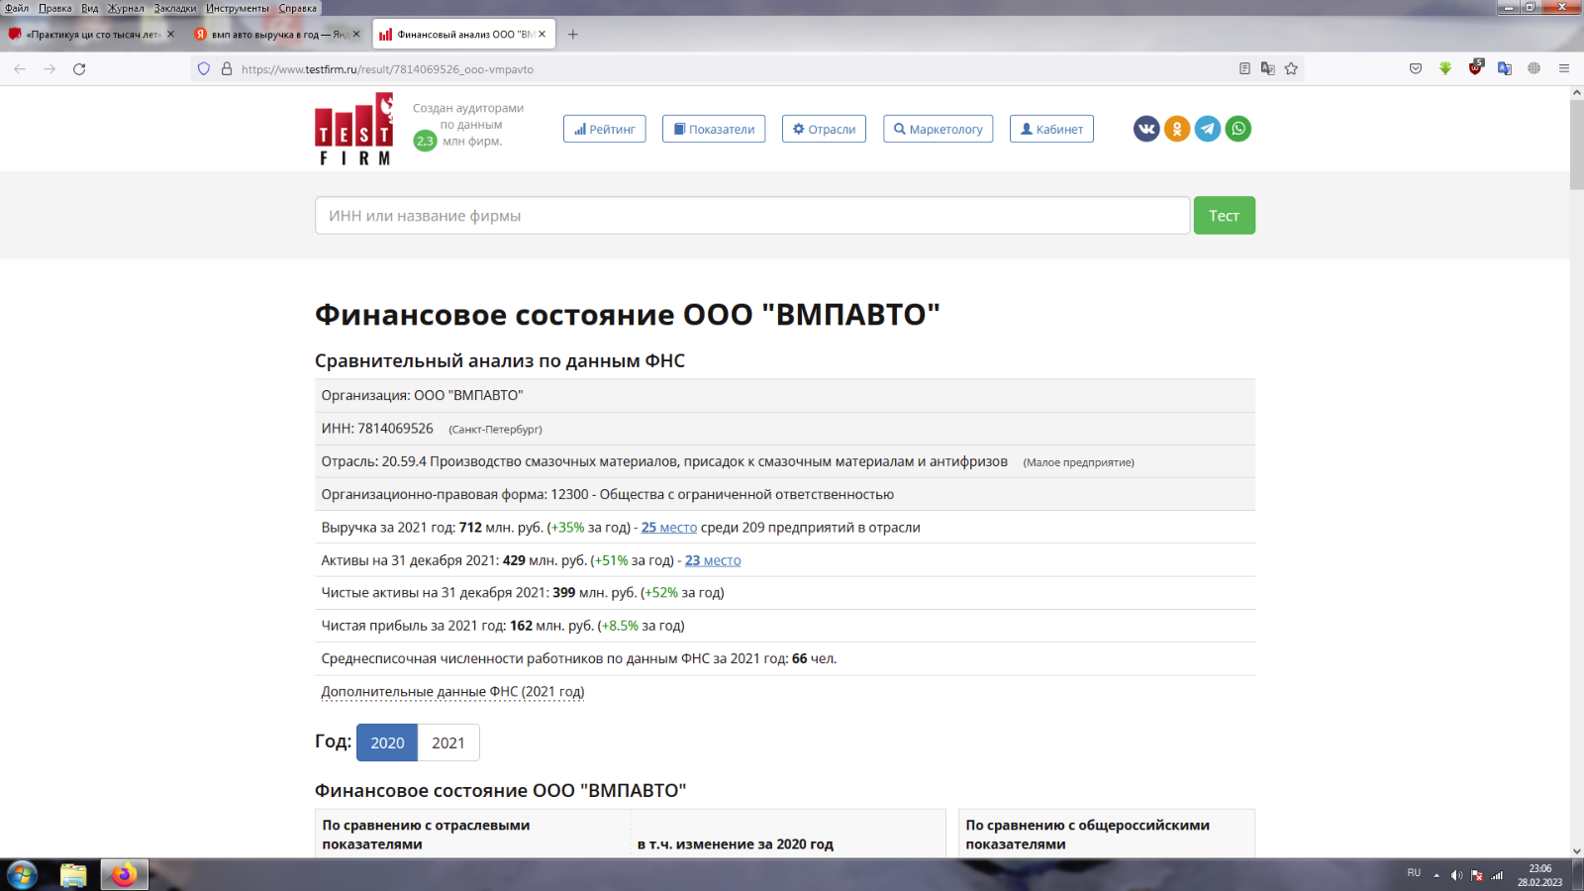Screen dimensions: 1584x891
Task: Open the Вид menu
Action: pos(90,8)
